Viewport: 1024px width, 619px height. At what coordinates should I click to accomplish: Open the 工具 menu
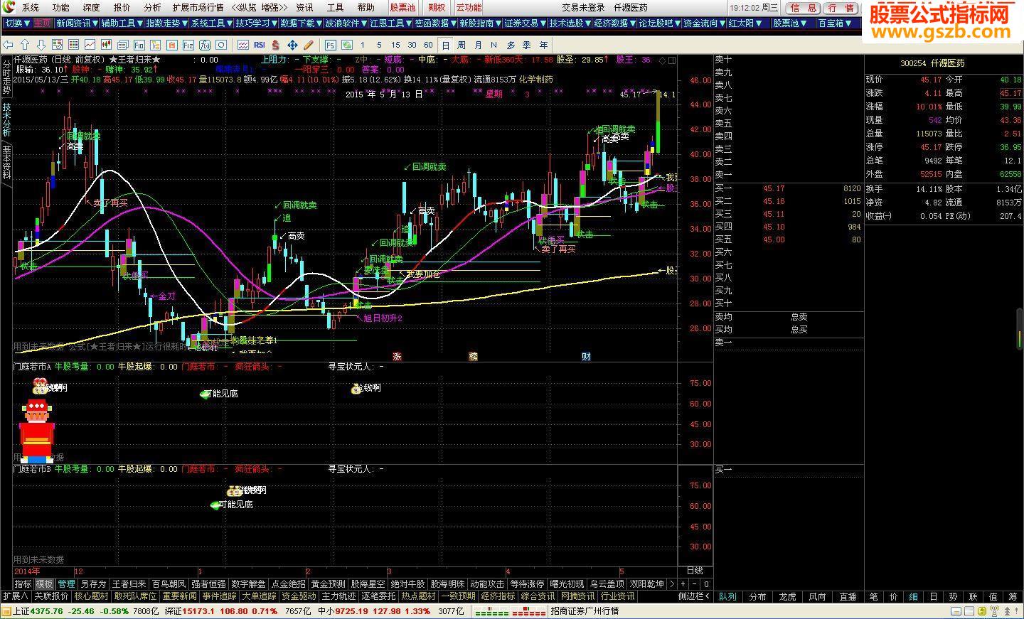[x=335, y=8]
